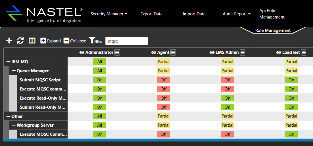Open Administrator column hamburger menu
Viewport: 313px width, 146px height.
point(117,53)
